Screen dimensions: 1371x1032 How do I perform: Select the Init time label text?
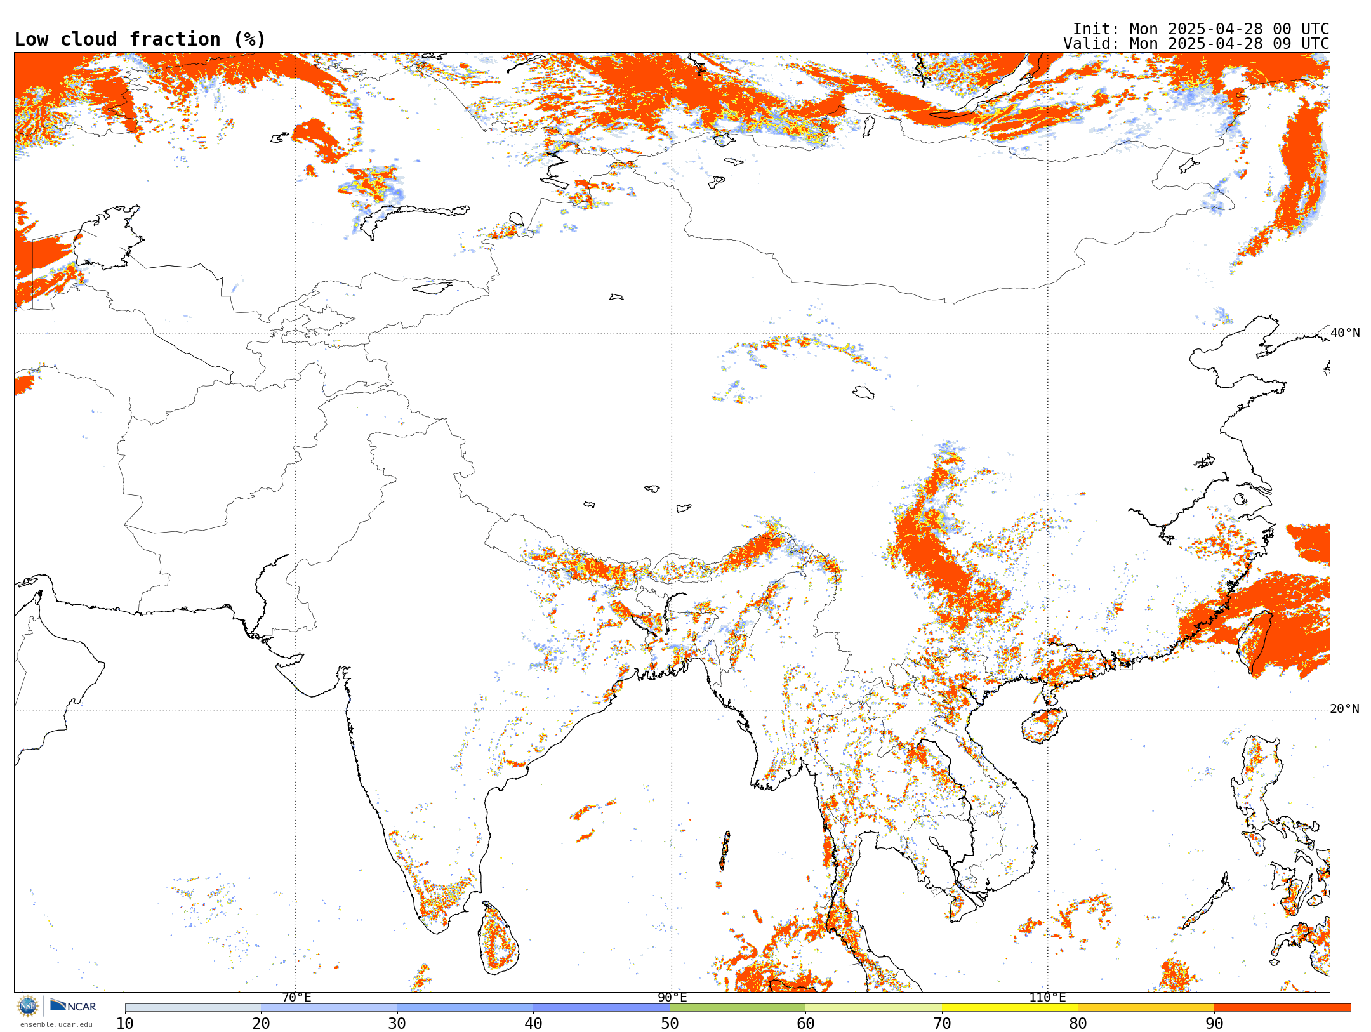coord(1200,29)
